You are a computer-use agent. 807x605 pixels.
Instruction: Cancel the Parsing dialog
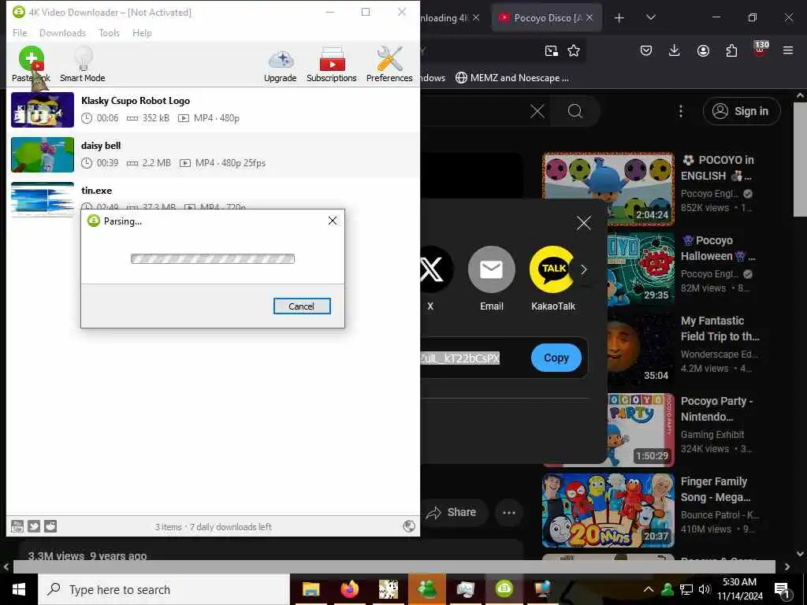(302, 306)
